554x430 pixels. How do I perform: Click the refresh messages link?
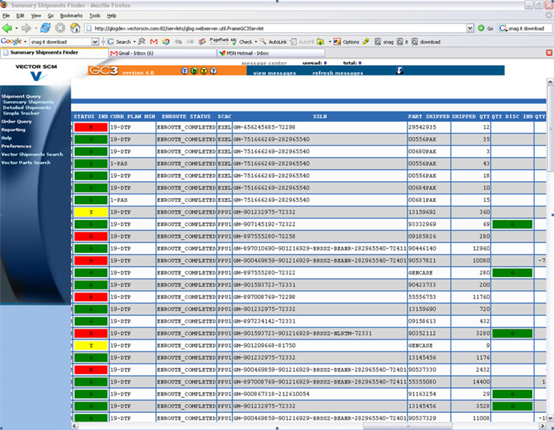pos(338,73)
